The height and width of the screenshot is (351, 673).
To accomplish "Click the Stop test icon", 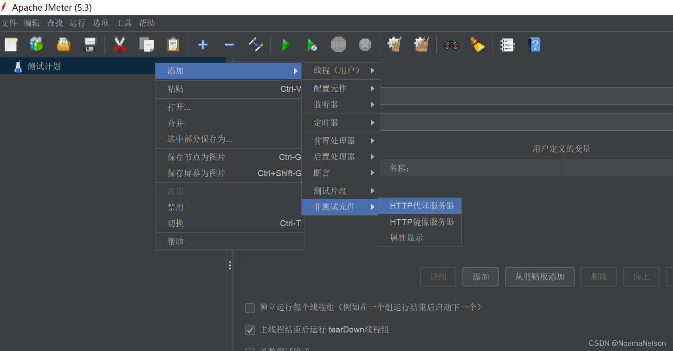I will 338,44.
